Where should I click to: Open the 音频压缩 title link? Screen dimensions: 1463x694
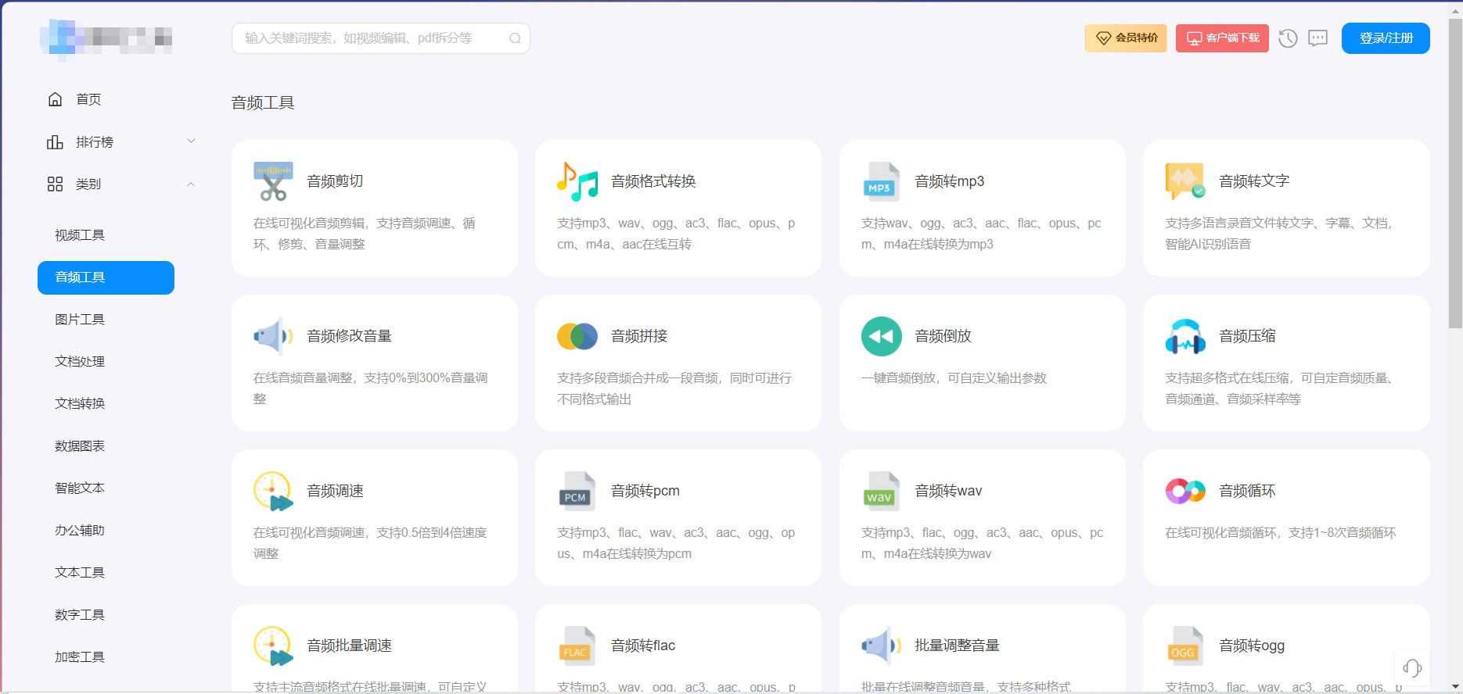click(x=1247, y=336)
